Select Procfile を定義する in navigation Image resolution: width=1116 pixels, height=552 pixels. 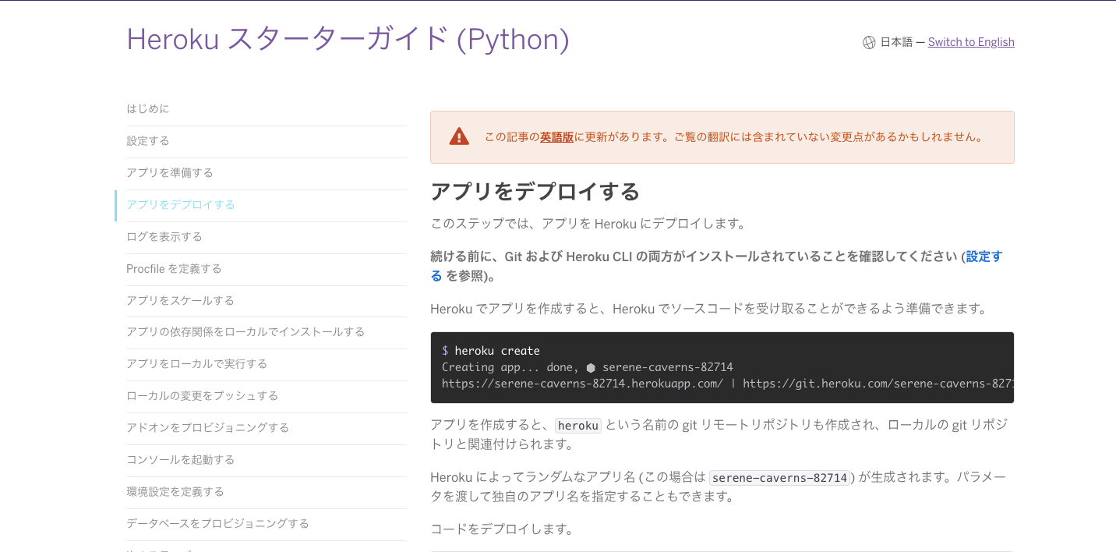173,268
